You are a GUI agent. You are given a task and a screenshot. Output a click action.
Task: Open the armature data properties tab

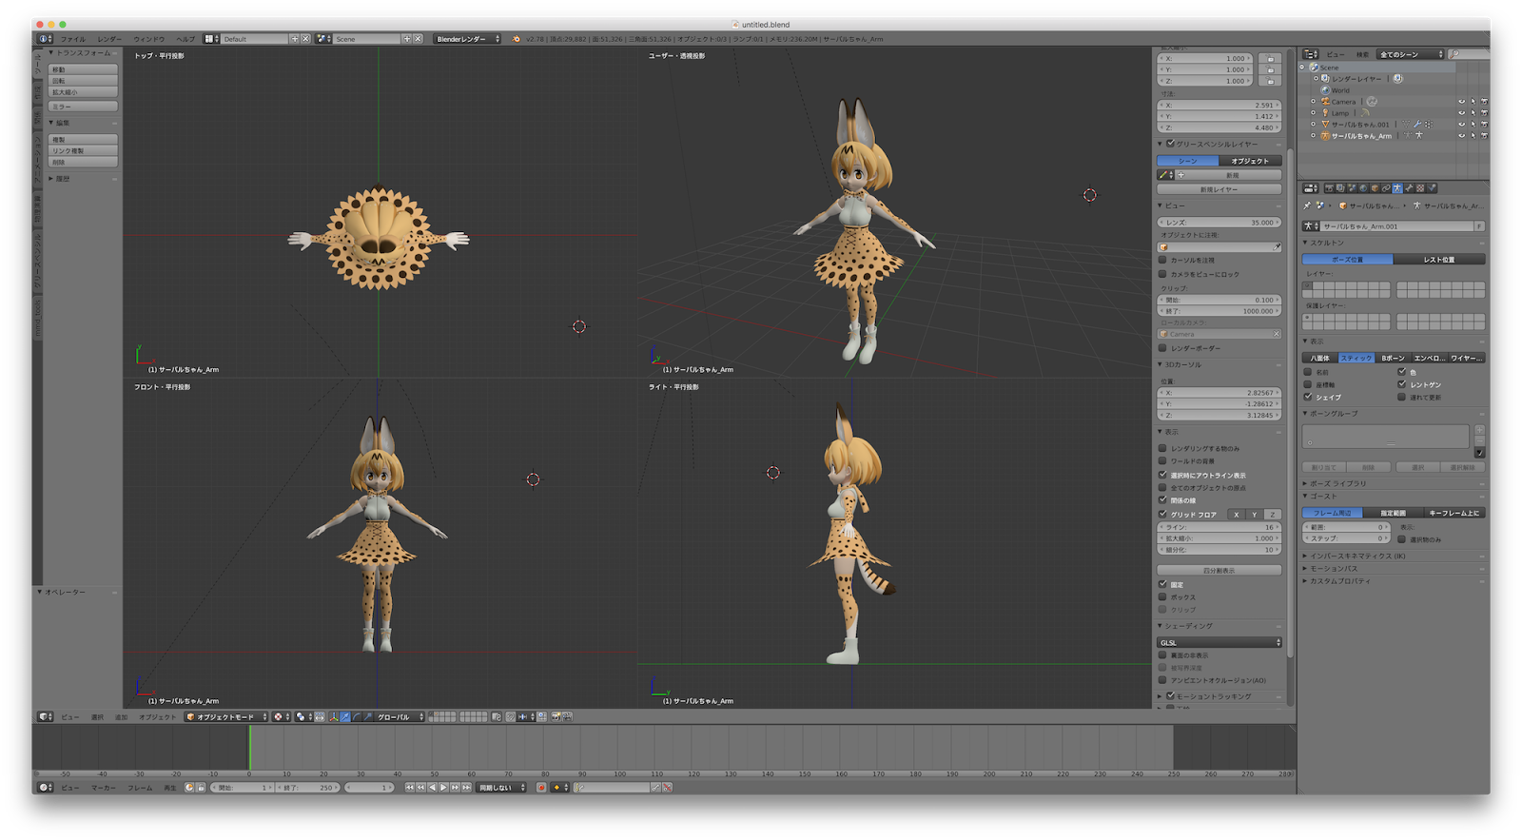(1397, 188)
